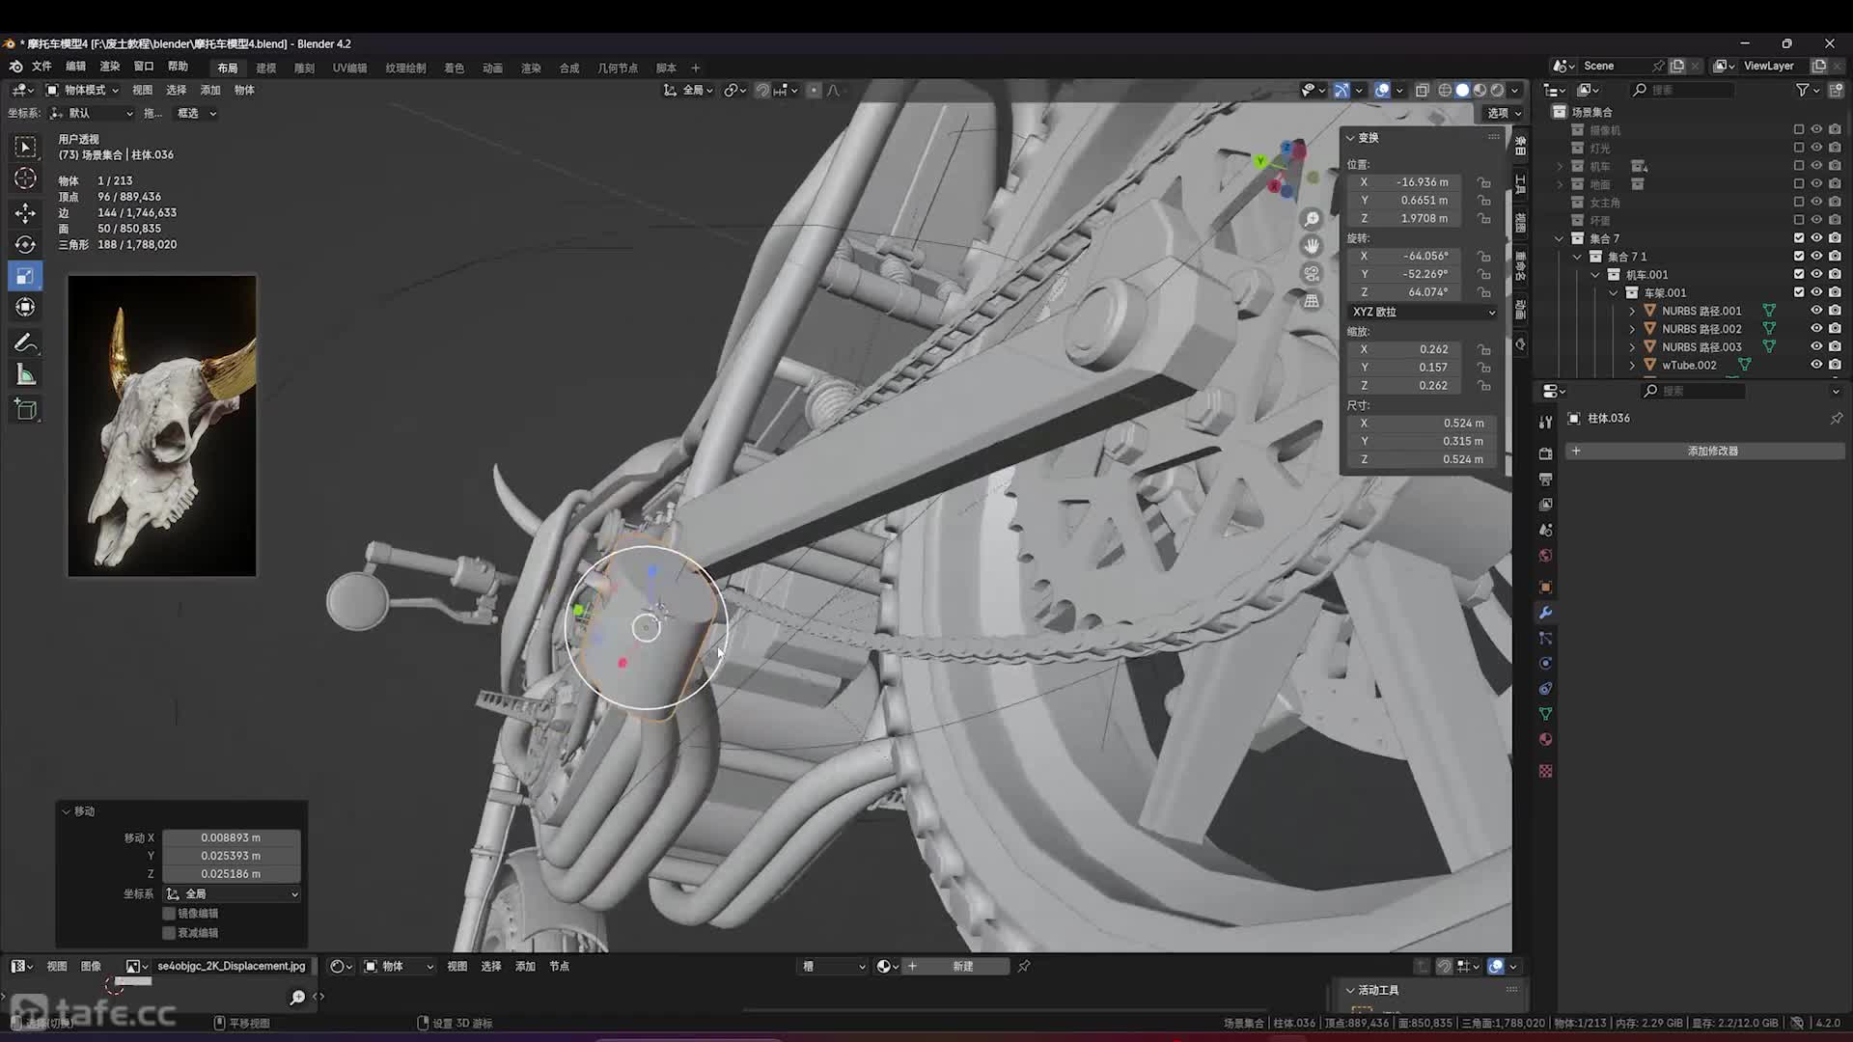Viewport: 1853px width, 1042px height.
Task: Toggle viewport gizmo display
Action: coord(1341,90)
